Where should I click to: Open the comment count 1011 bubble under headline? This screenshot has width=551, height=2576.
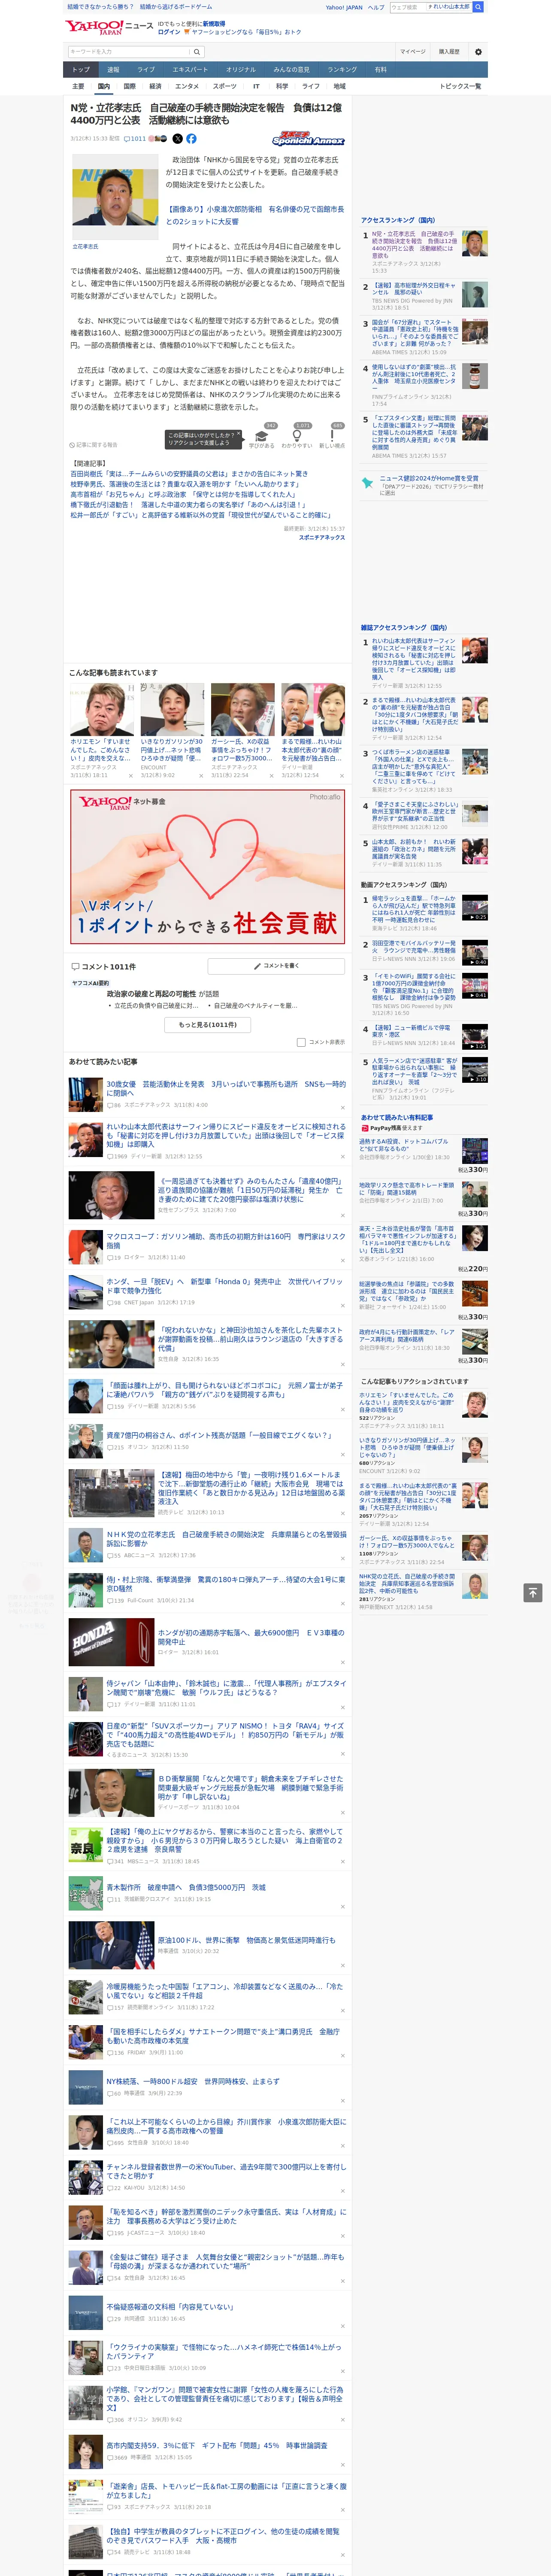point(136,139)
